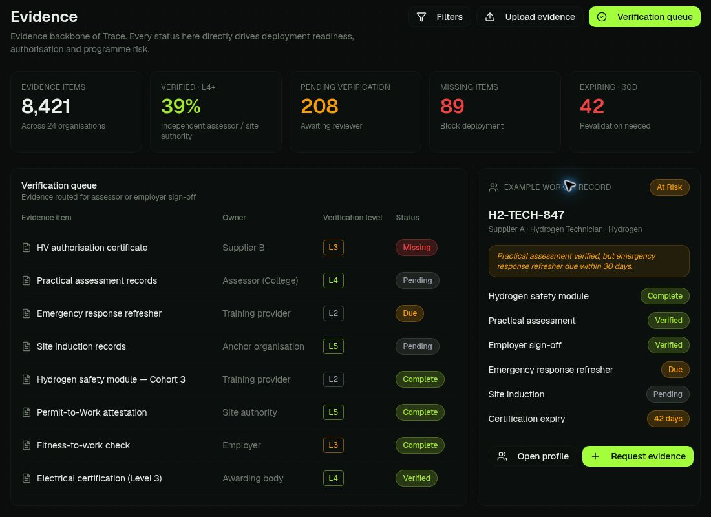Open the HV authorisation certificate row
711x517 pixels.
(x=239, y=248)
